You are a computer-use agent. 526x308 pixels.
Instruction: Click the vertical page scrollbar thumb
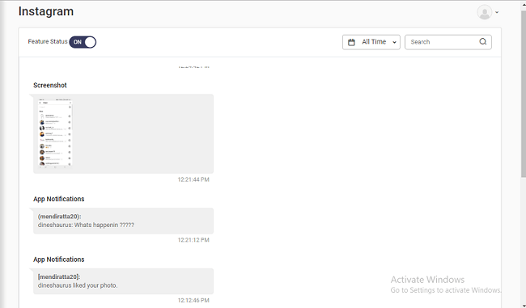(524, 94)
